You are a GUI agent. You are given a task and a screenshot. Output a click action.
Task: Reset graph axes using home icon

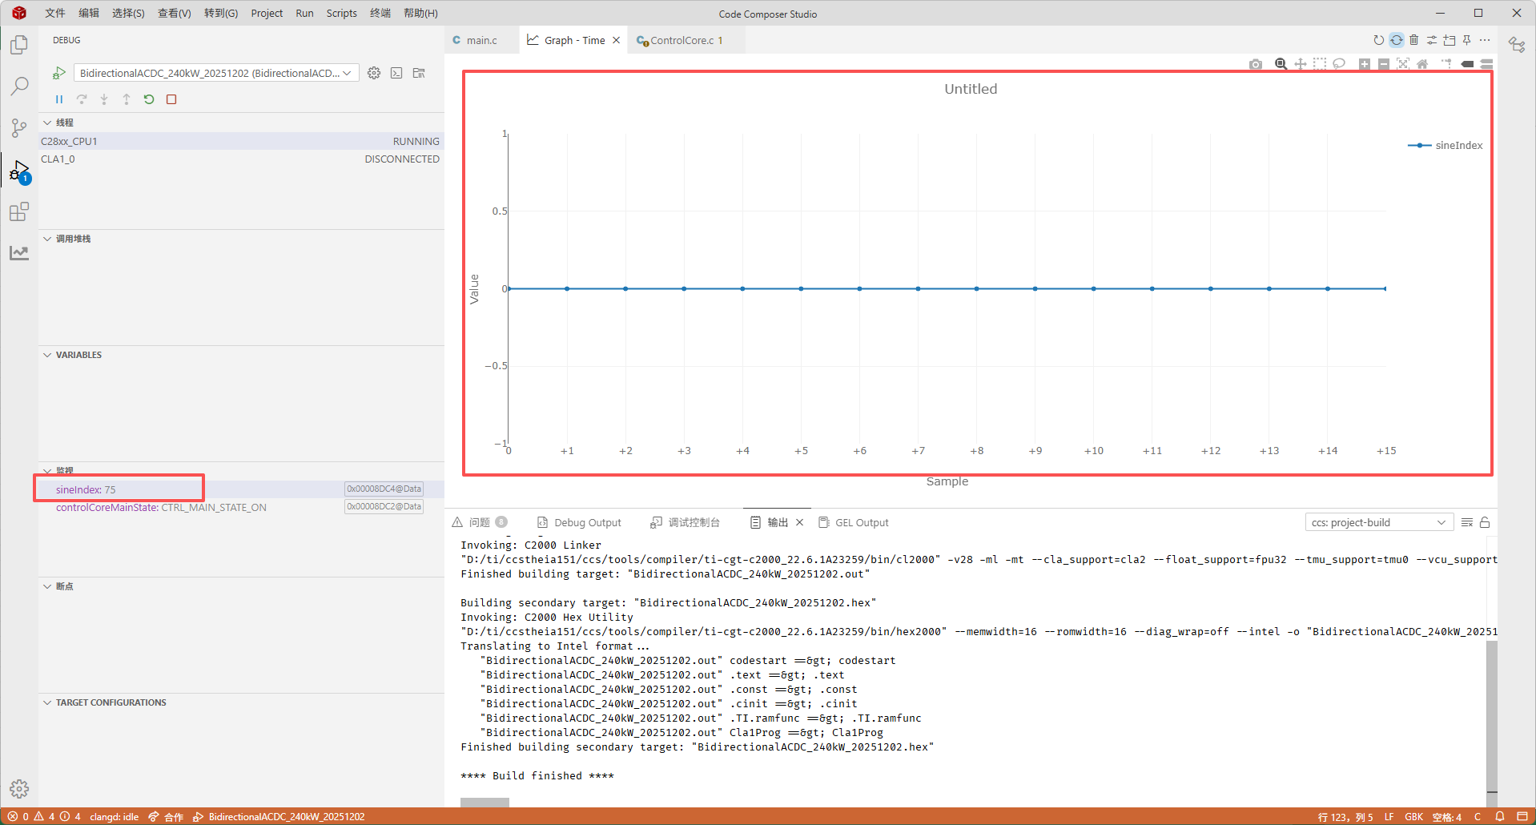coord(1422,64)
